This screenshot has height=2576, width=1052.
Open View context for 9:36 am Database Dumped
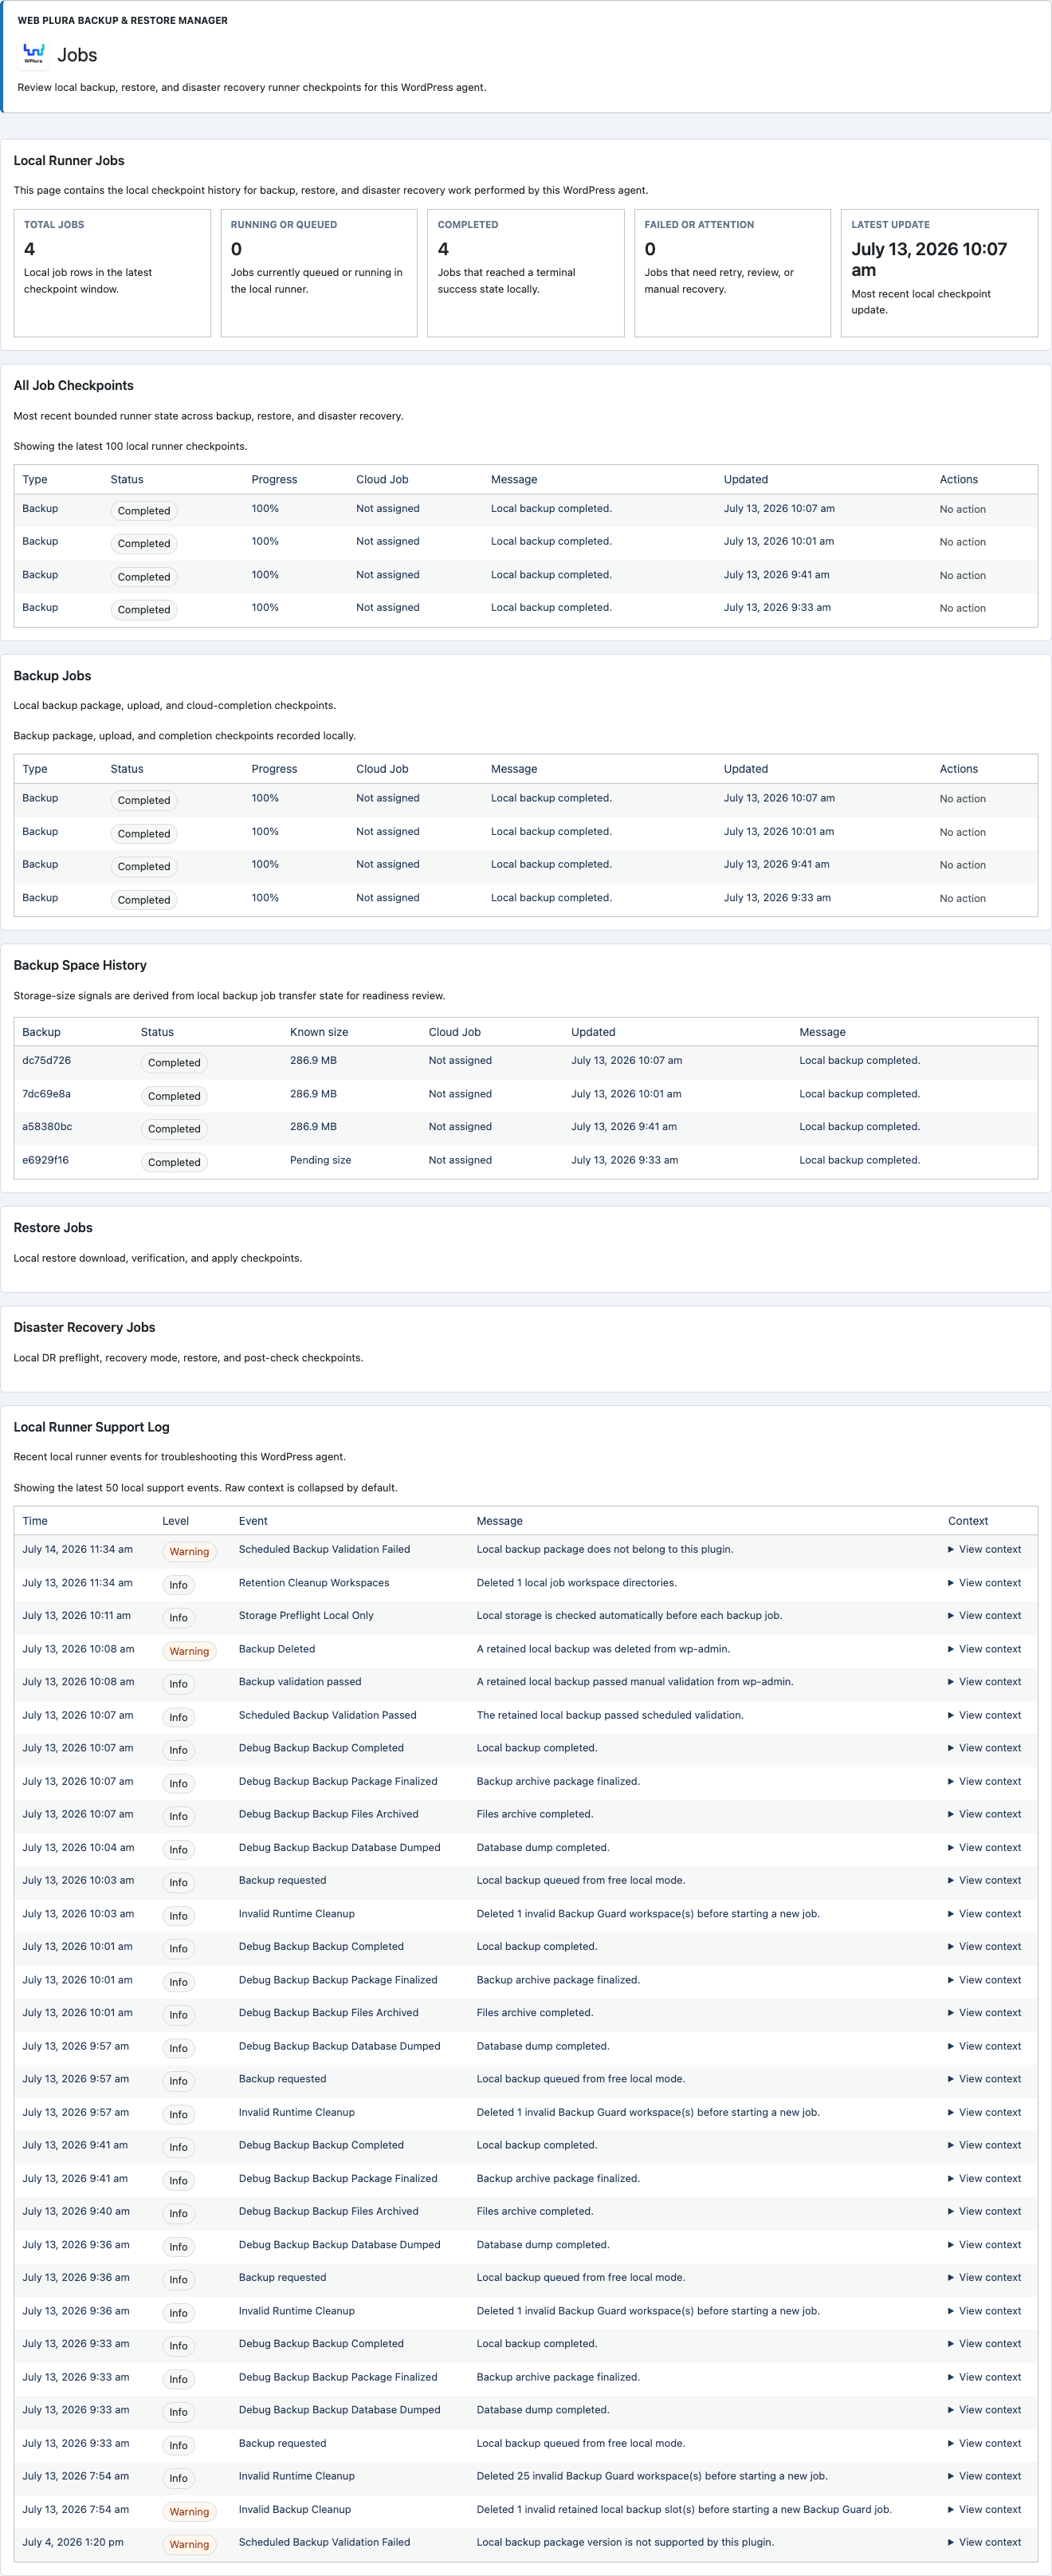[984, 2244]
